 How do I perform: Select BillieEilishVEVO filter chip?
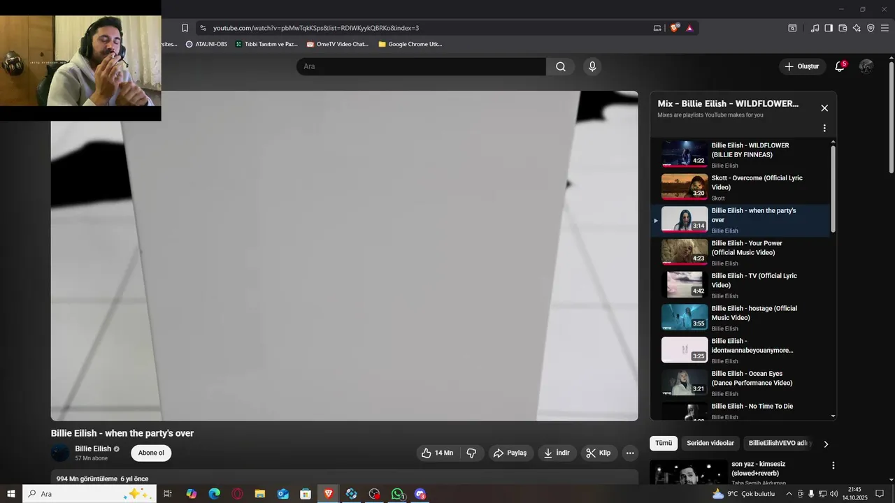click(780, 443)
